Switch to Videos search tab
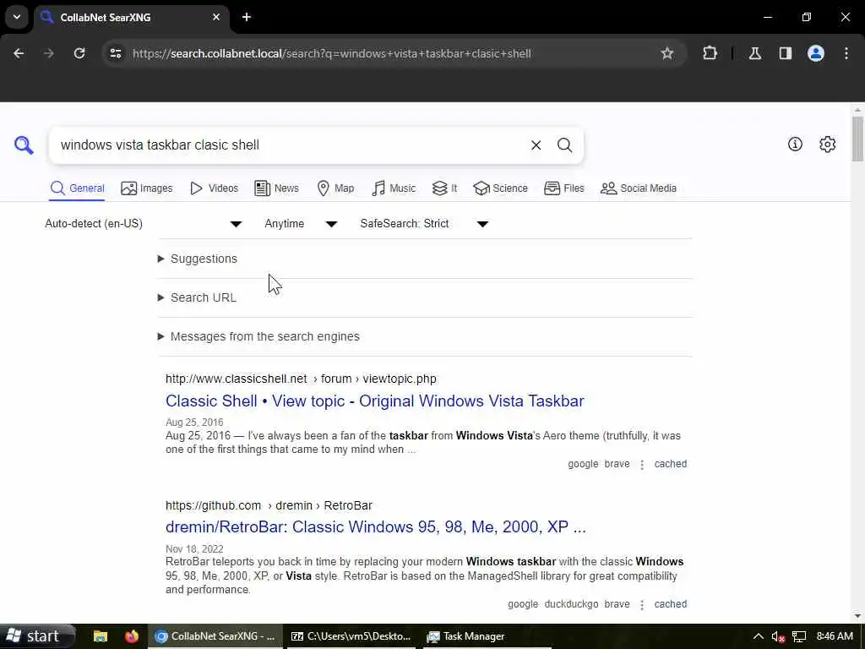Viewport: 865px width, 649px height. pyautogui.click(x=214, y=188)
